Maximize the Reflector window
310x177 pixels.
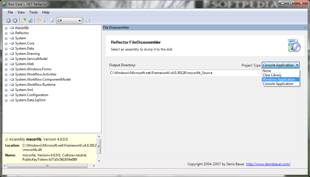(290, 3)
